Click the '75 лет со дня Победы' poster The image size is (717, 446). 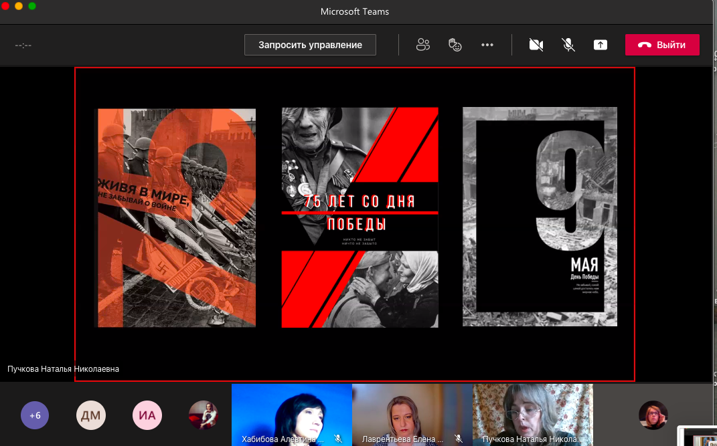tap(360, 217)
